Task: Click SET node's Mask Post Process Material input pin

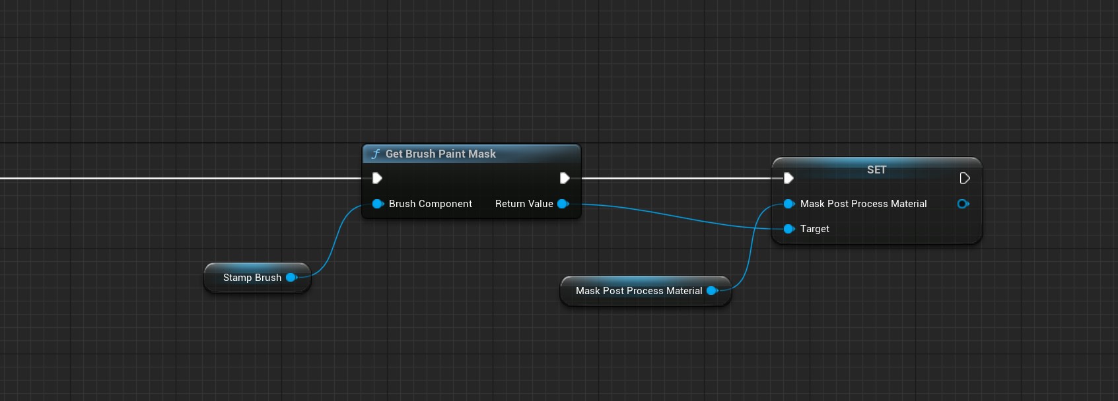Action: point(788,204)
